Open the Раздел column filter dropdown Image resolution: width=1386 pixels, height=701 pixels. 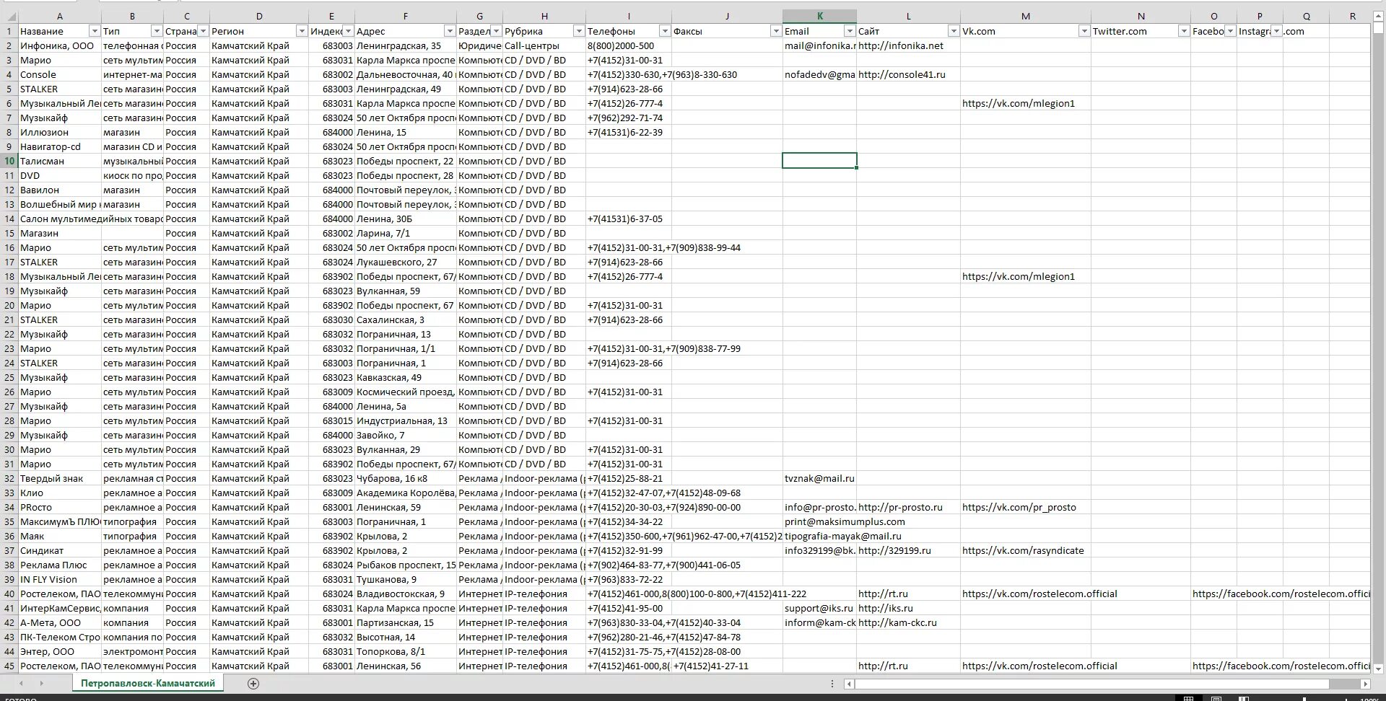pos(496,31)
